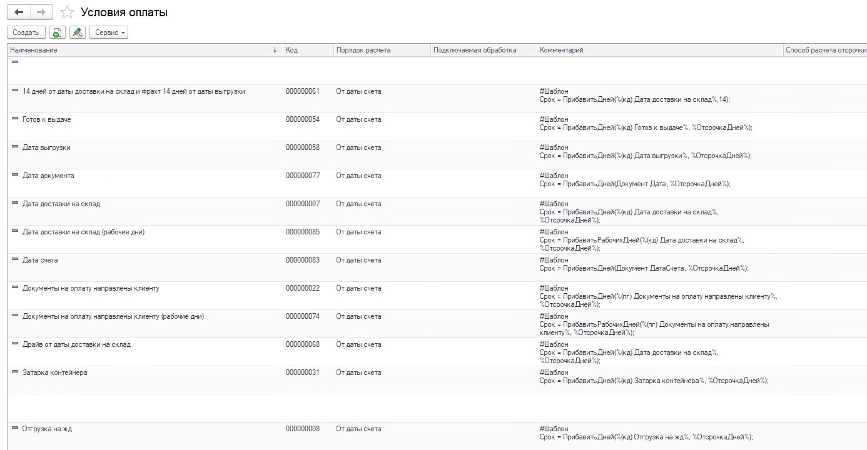Select row icon of Дата счета
This screenshot has width=867, height=450.
15,259
